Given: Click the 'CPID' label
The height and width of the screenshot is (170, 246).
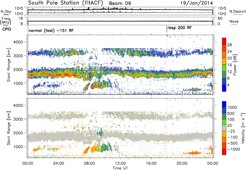Looking at the screenshot, I should pos(7,29).
